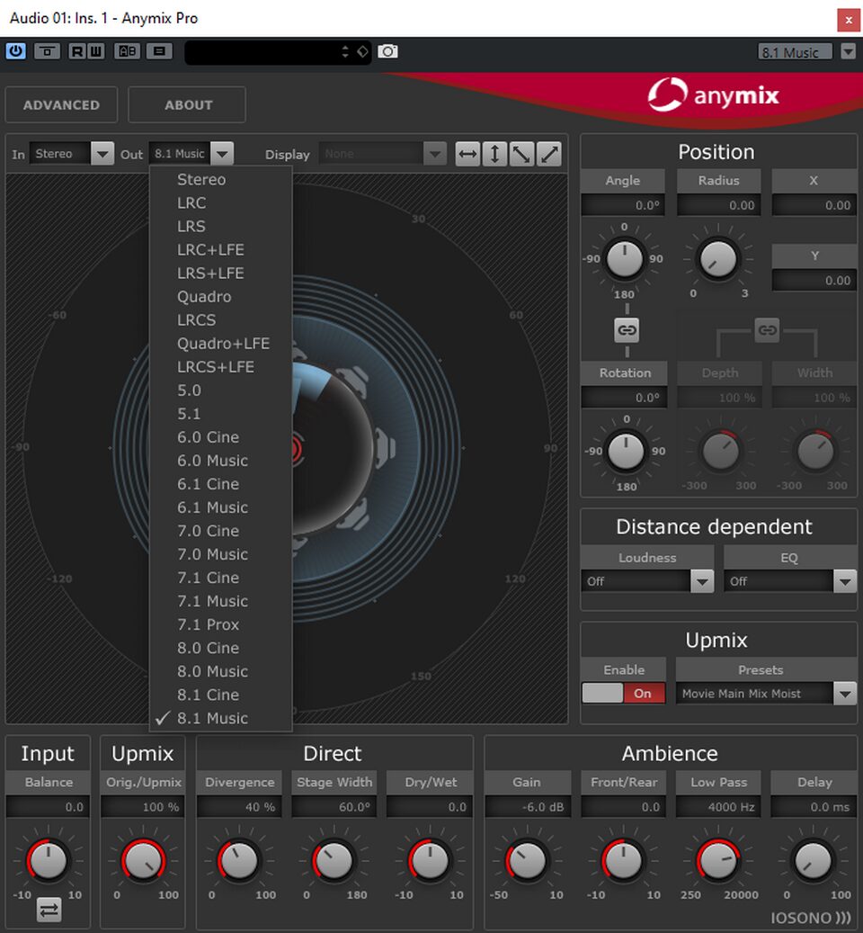Toggle the plugin power bypass button
The image size is (863, 933).
(x=16, y=51)
